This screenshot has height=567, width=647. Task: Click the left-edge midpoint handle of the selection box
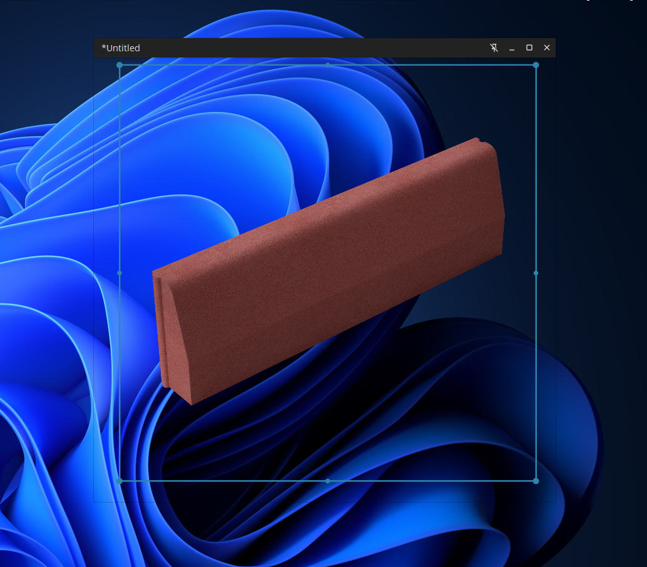pos(120,273)
